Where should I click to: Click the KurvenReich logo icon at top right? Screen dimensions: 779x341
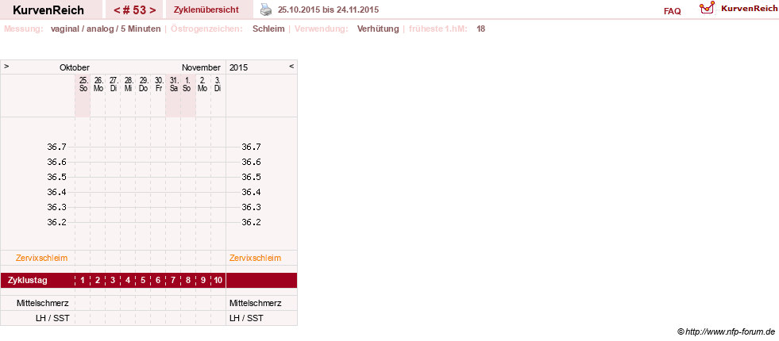point(707,8)
